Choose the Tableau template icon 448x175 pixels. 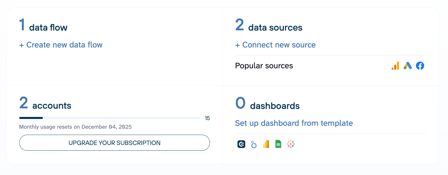tap(291, 144)
